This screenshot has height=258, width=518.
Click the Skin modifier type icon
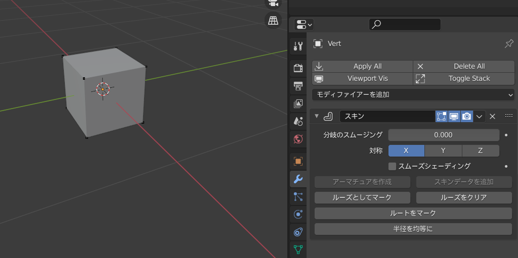tap(328, 116)
